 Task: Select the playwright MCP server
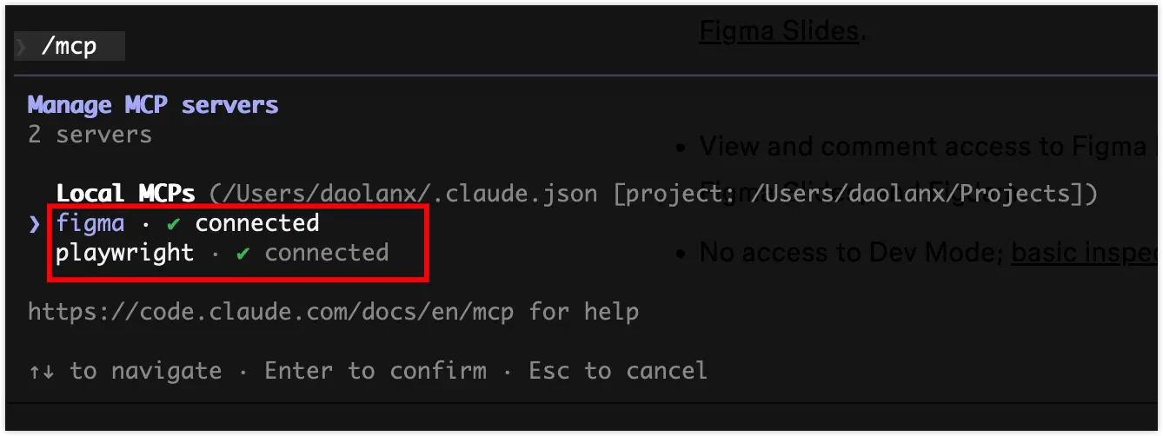tap(125, 253)
